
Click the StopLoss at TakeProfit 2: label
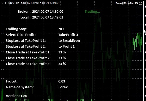[x=26, y=47]
